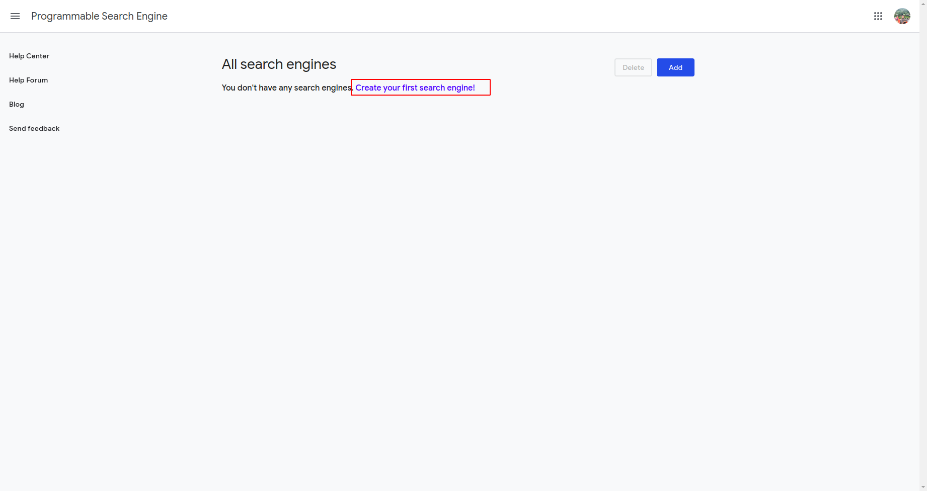Click the greyed-out Delete button
This screenshot has height=491, width=927.
click(x=633, y=67)
